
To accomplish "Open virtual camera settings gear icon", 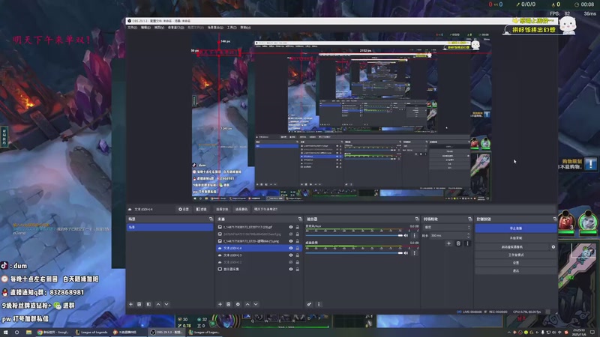I will tap(553, 246).
